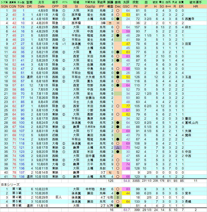The height and width of the screenshot is (212, 207).
Task: Select opposing starter 安藤治
Action: (x=90, y=98)
